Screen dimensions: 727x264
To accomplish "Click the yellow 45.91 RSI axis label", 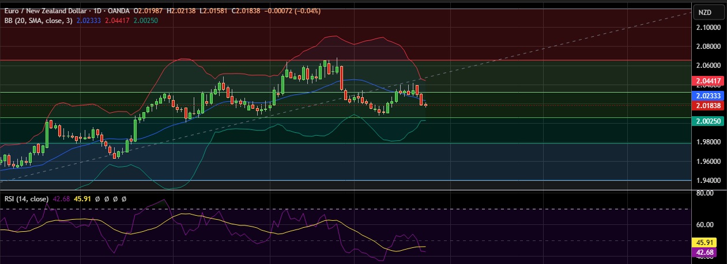I will (x=705, y=243).
